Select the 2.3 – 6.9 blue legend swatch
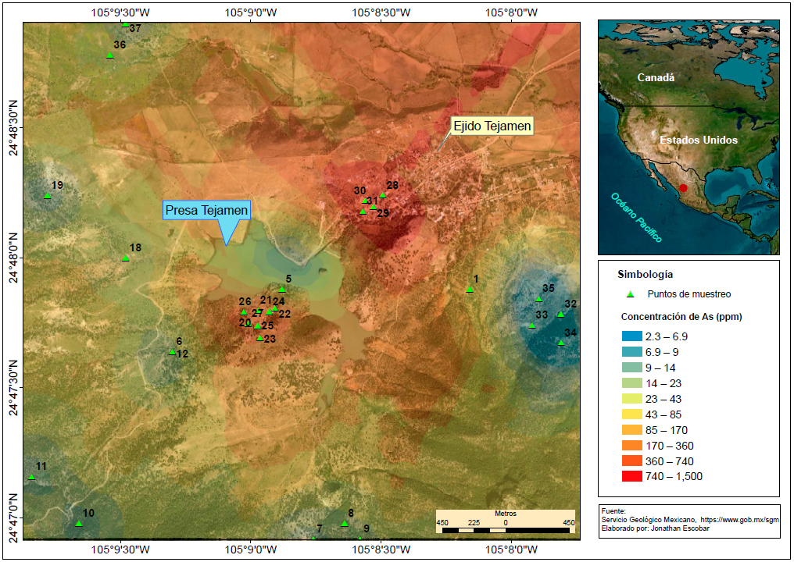The height and width of the screenshot is (562, 794). click(631, 336)
